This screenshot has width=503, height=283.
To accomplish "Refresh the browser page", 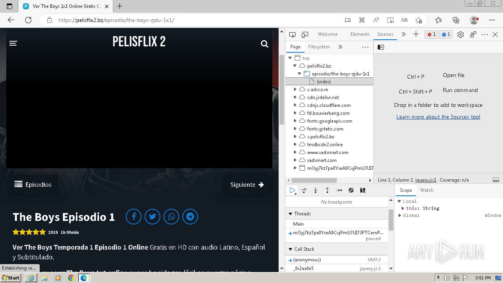I will (28, 20).
